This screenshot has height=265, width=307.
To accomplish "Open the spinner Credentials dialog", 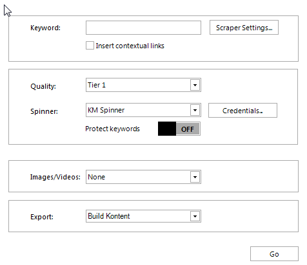I will 243,111.
